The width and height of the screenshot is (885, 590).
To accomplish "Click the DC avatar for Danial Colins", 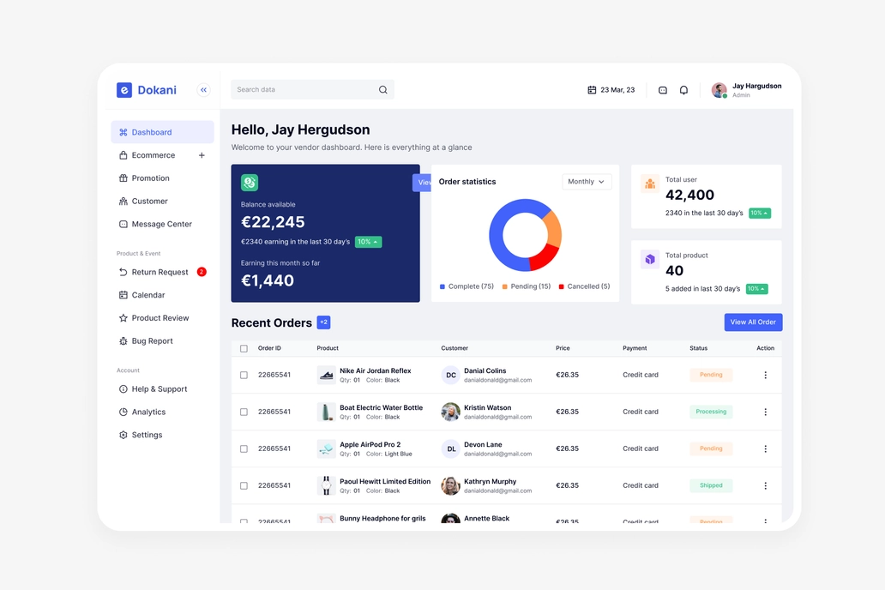I will (450, 375).
